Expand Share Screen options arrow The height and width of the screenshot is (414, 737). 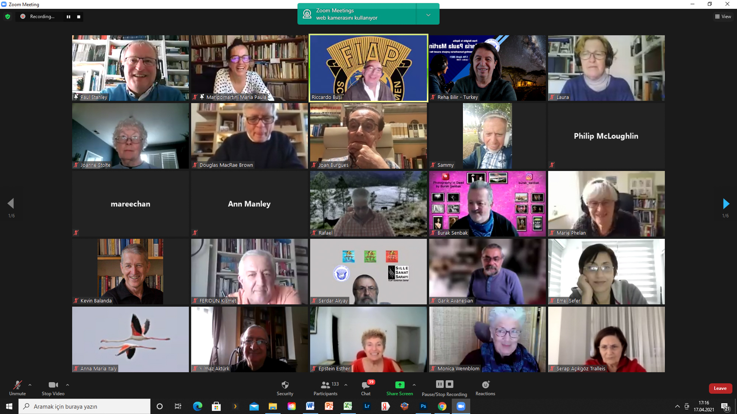click(414, 385)
